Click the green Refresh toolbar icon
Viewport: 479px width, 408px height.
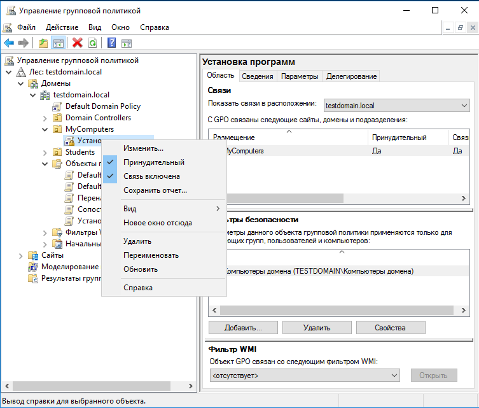[93, 43]
